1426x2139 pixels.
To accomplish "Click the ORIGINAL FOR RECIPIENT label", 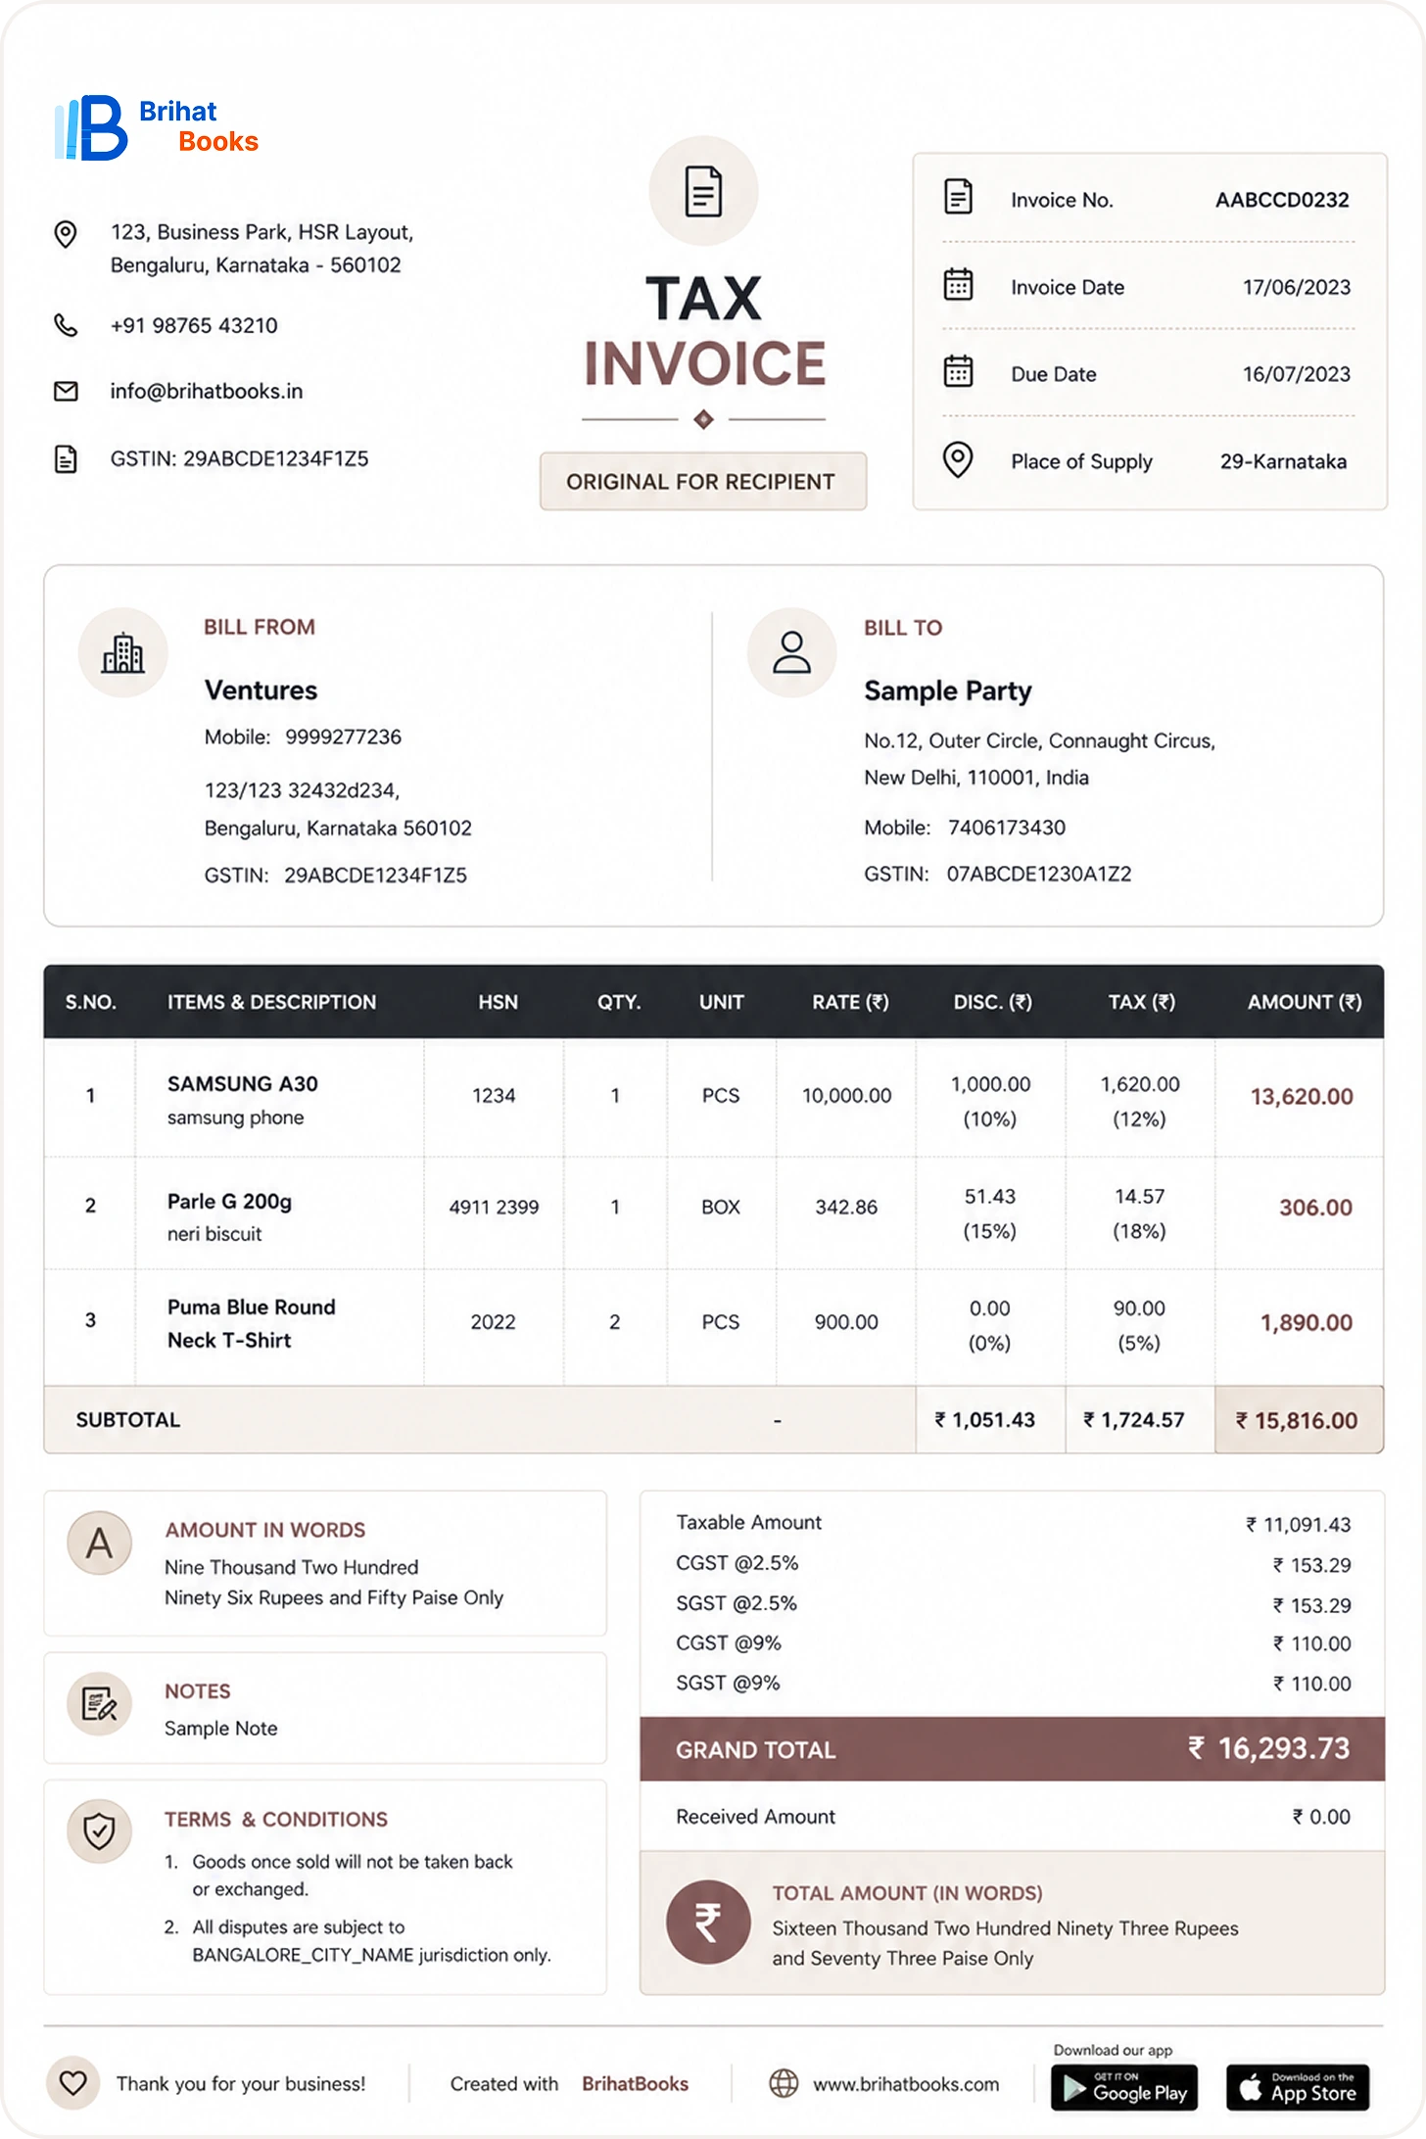I will (702, 481).
